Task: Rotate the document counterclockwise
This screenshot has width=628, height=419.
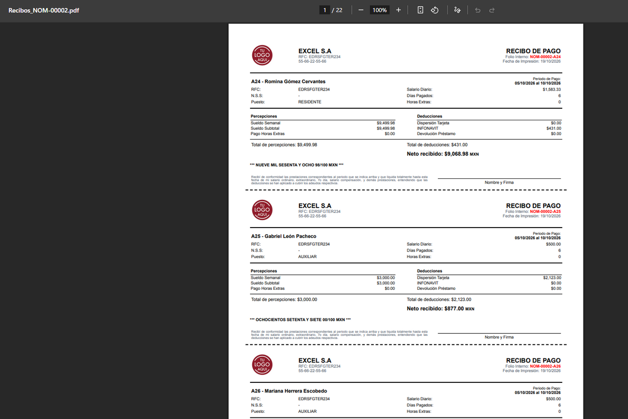Action: 434,10
